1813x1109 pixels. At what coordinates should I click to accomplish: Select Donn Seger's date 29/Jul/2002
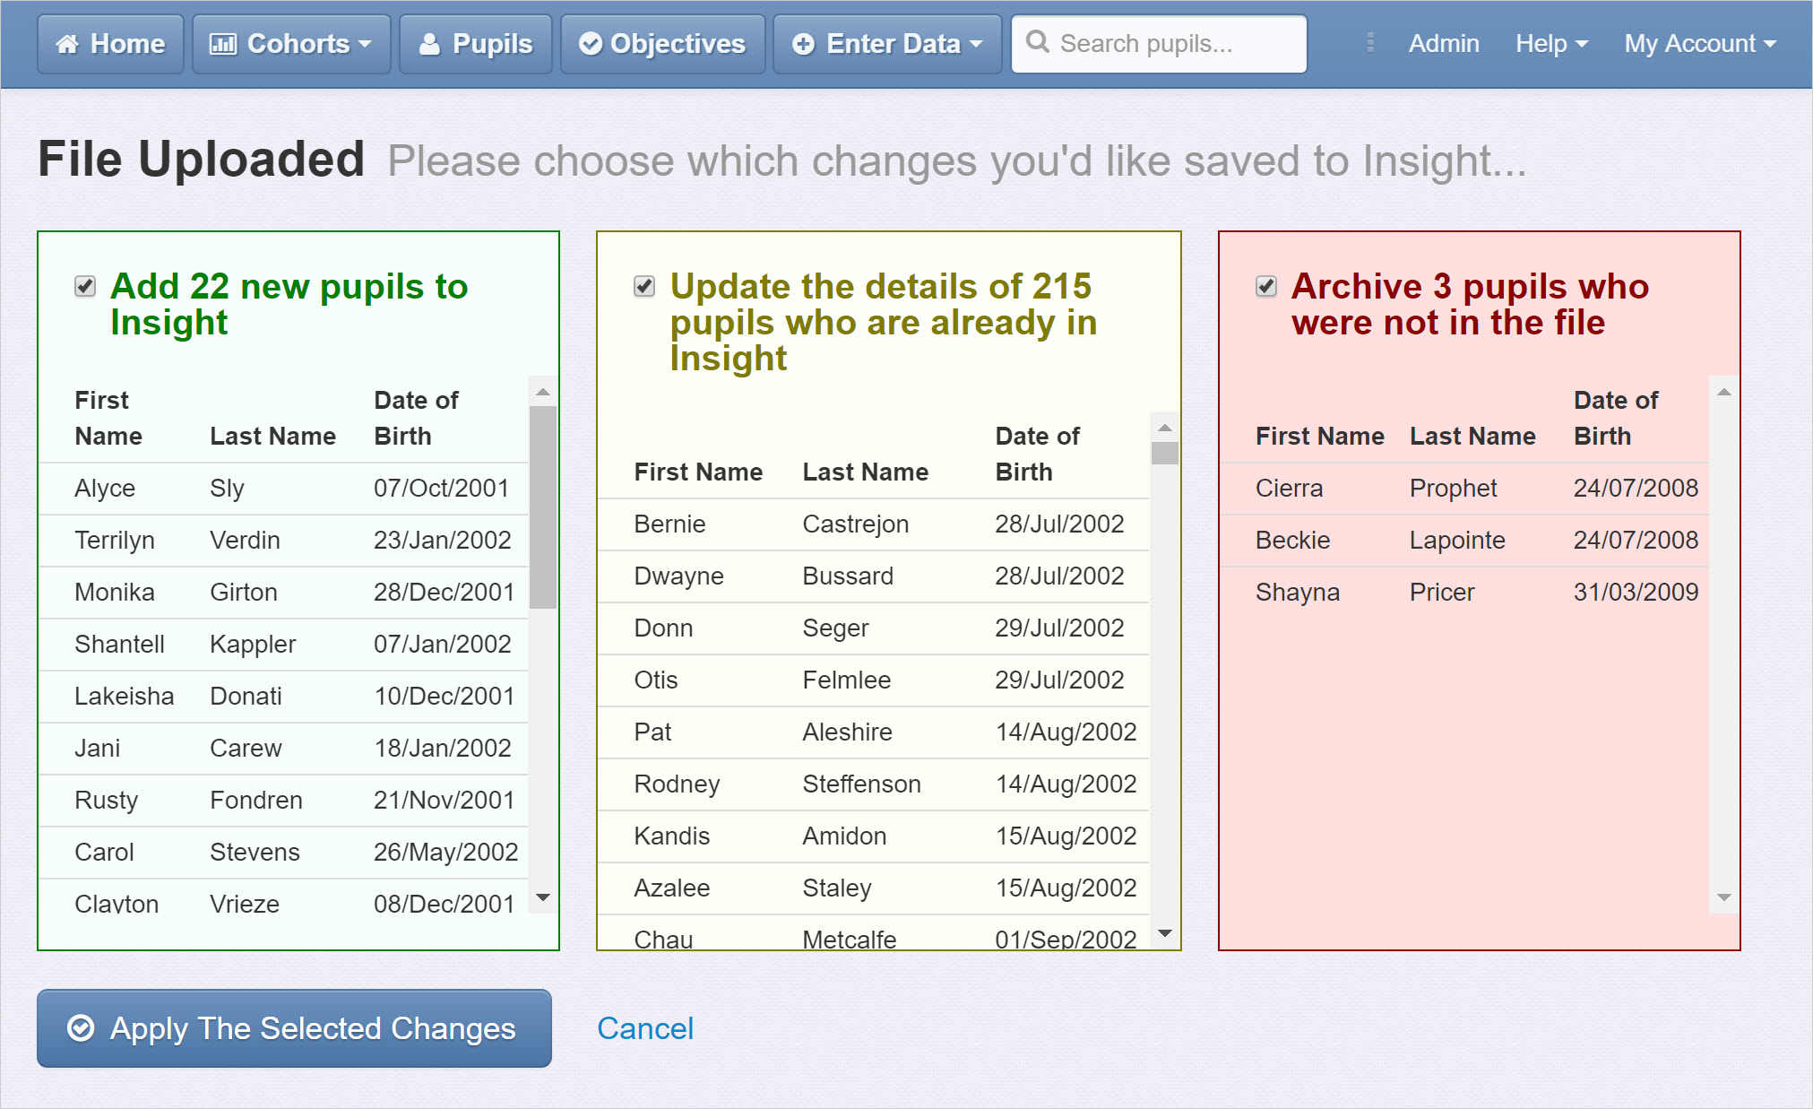click(1059, 628)
